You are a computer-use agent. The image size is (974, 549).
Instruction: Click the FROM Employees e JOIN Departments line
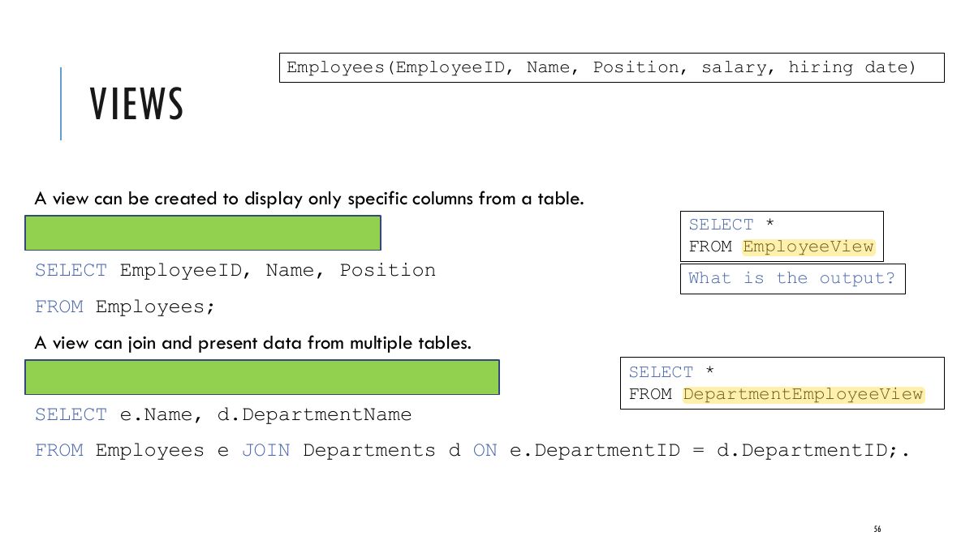coord(472,451)
